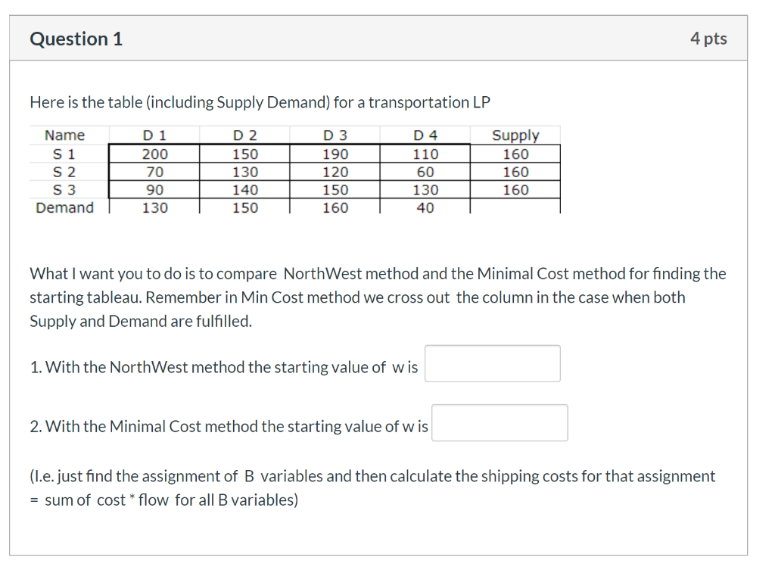Image resolution: width=775 pixels, height=579 pixels.
Task: Click the D 2 column header
Action: 244,135
